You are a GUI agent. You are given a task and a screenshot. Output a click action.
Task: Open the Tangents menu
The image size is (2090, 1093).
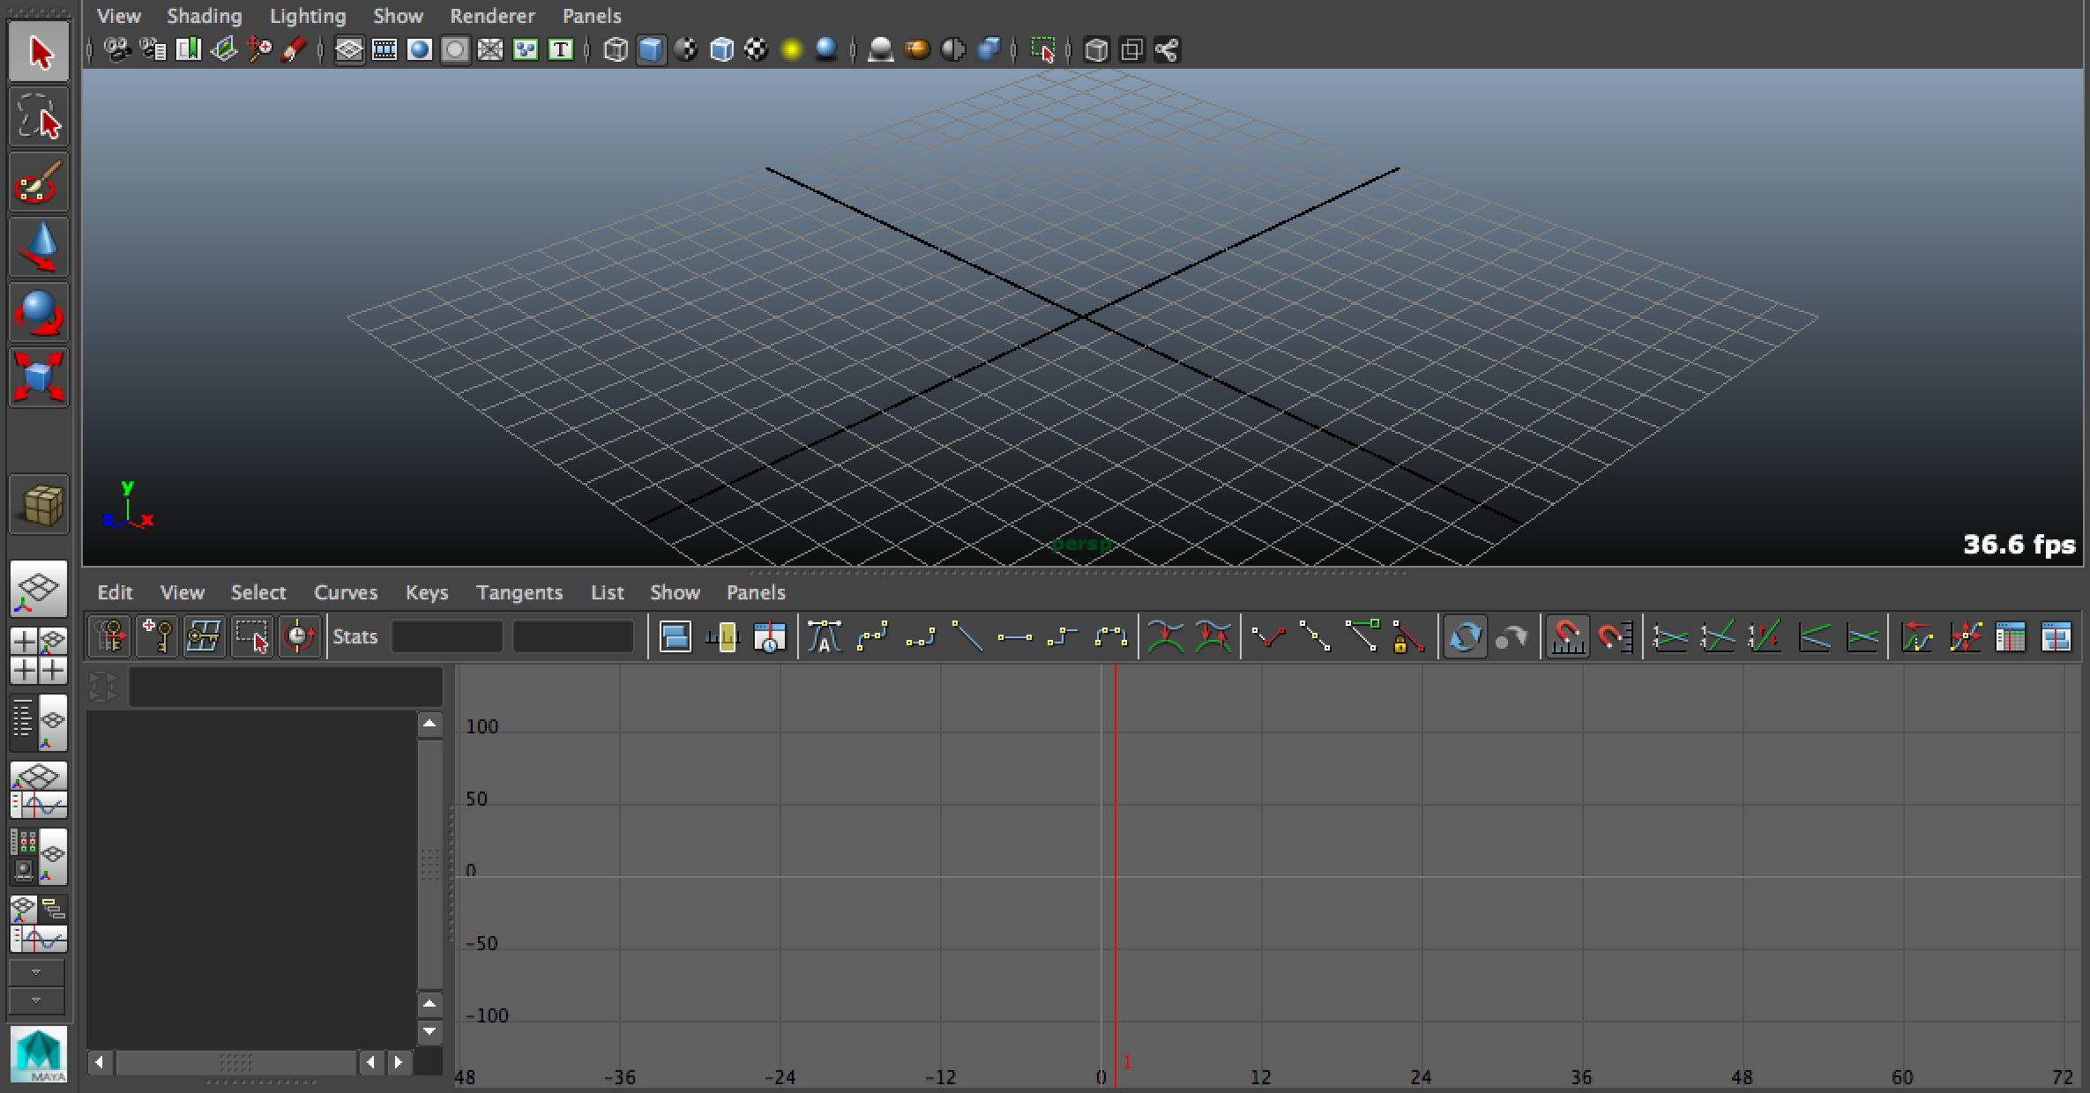coord(519,592)
